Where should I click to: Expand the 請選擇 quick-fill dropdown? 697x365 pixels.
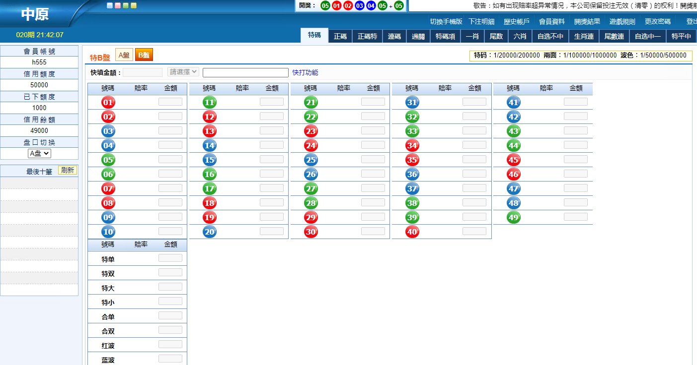[183, 72]
